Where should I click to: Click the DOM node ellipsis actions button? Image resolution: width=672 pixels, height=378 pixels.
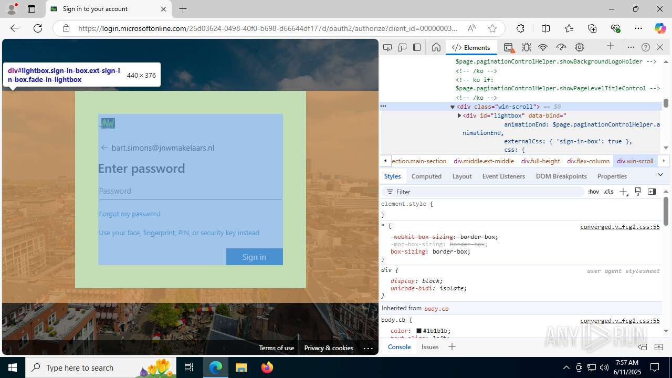click(x=383, y=106)
